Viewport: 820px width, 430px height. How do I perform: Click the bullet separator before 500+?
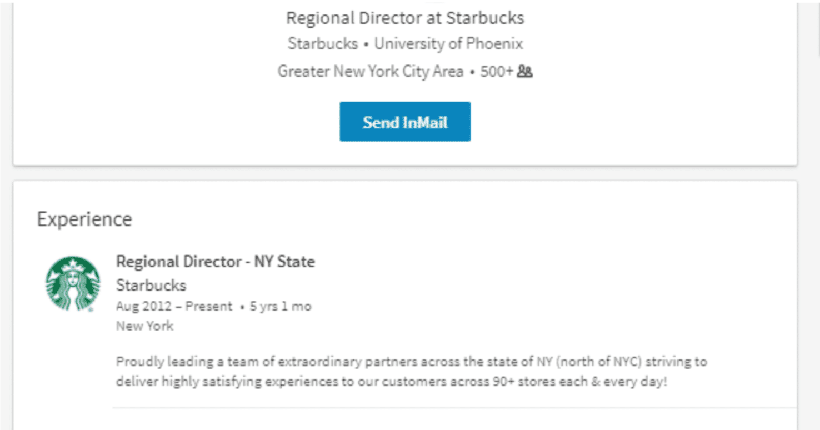472,72
